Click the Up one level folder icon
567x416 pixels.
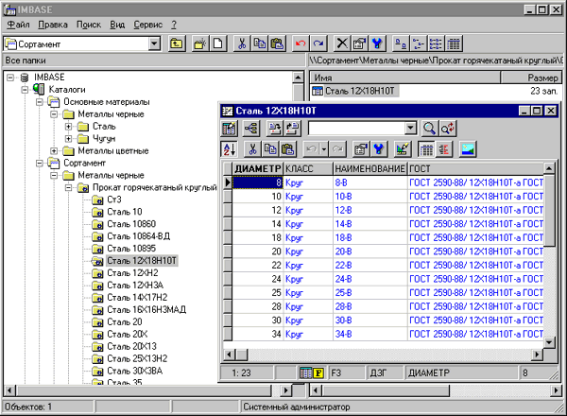(x=177, y=43)
